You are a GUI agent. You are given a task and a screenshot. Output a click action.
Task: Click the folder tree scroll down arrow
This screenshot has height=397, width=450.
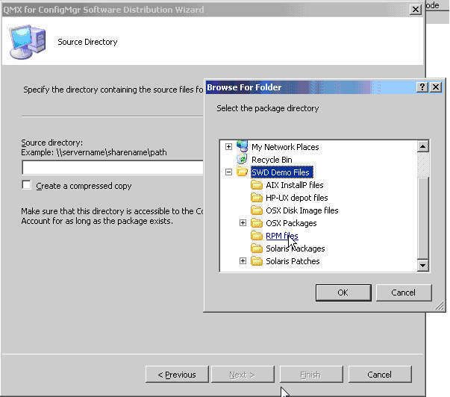(x=422, y=265)
